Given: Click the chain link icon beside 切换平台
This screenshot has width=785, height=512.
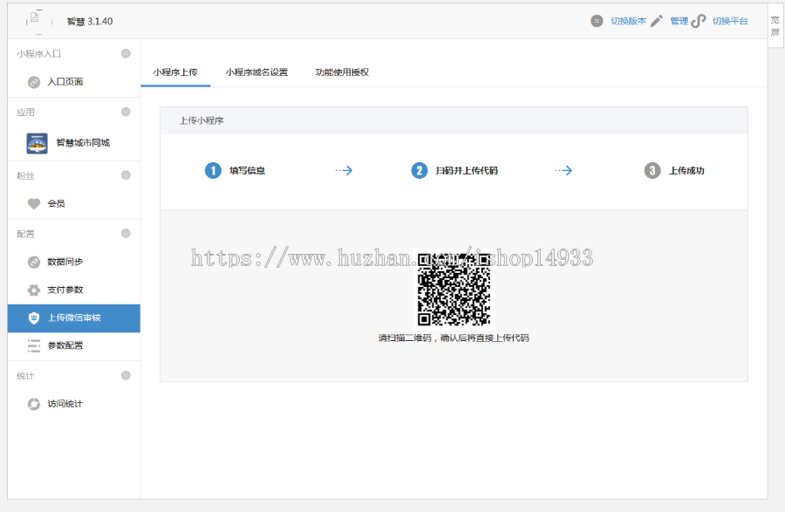Looking at the screenshot, I should (699, 21).
